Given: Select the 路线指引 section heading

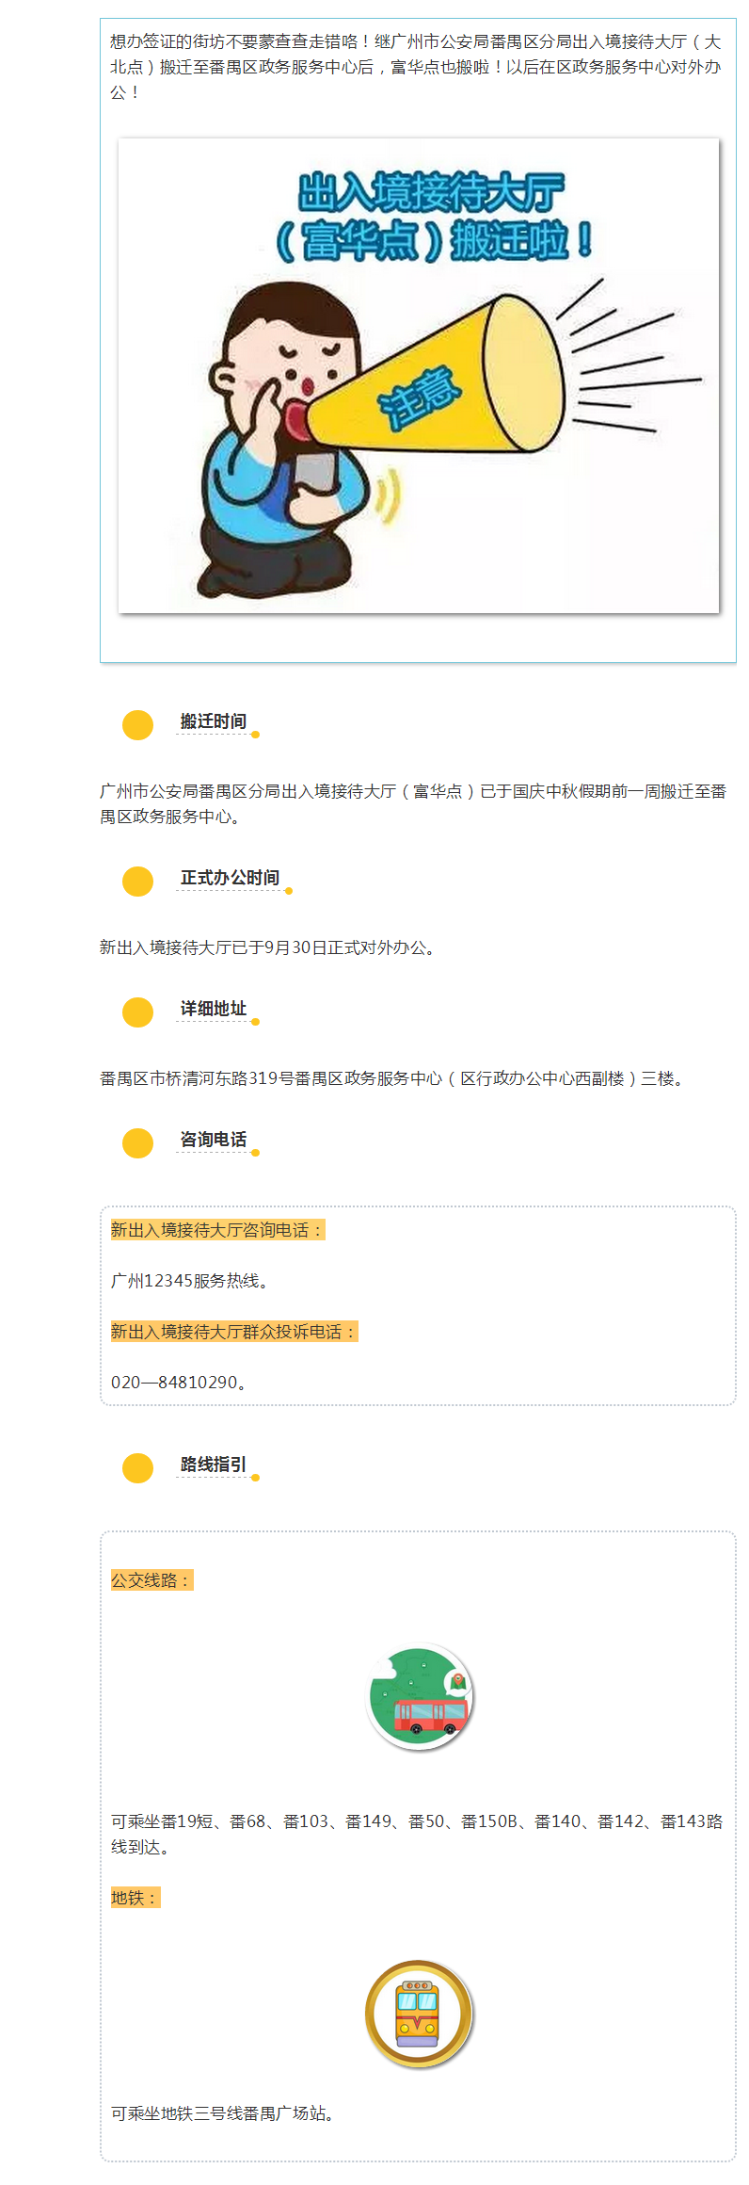Looking at the screenshot, I should pos(214,1465).
